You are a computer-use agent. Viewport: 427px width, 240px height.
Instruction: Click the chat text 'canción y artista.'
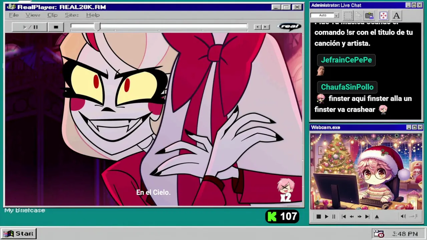[342, 43]
